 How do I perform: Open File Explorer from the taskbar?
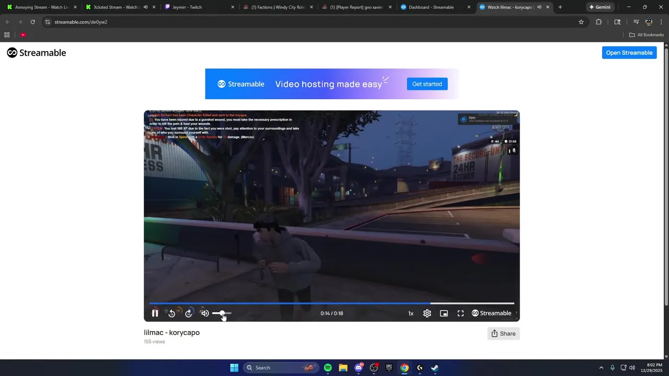click(343, 368)
